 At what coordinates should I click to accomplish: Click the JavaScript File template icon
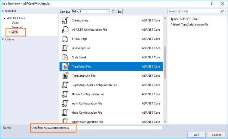[65, 48]
